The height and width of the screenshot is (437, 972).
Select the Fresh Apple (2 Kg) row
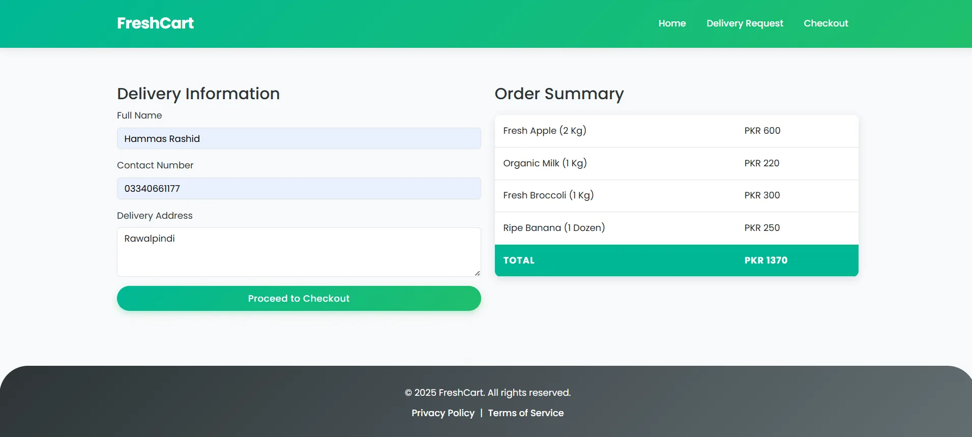(x=676, y=131)
